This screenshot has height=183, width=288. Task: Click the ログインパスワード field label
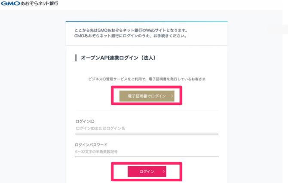(91, 145)
